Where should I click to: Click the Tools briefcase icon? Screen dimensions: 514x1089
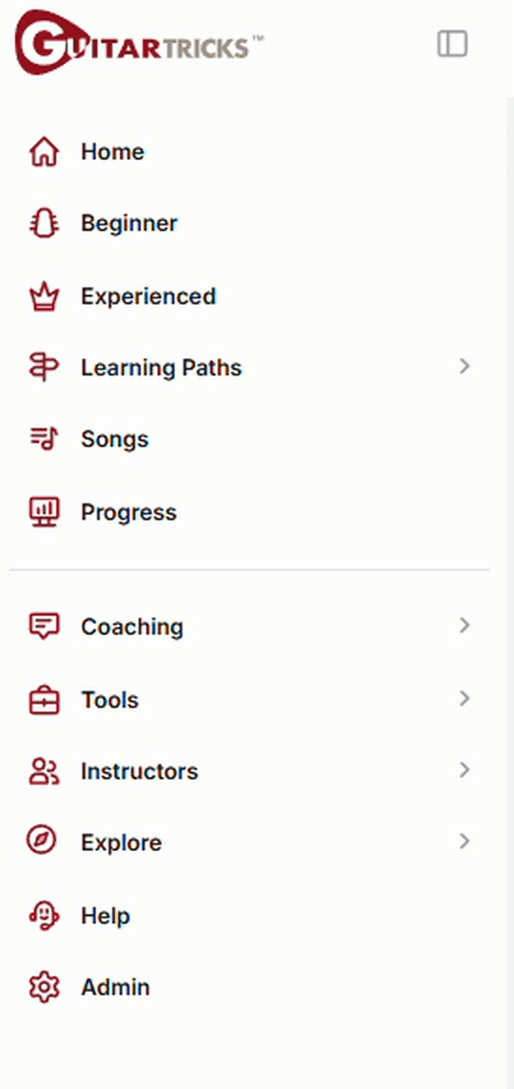(x=44, y=700)
